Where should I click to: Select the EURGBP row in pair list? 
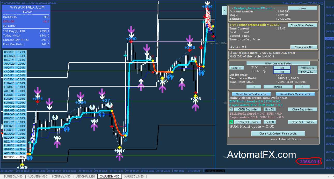click(15, 95)
